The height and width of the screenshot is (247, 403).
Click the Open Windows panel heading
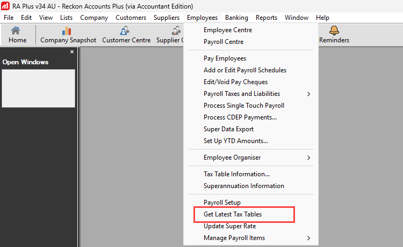[25, 62]
